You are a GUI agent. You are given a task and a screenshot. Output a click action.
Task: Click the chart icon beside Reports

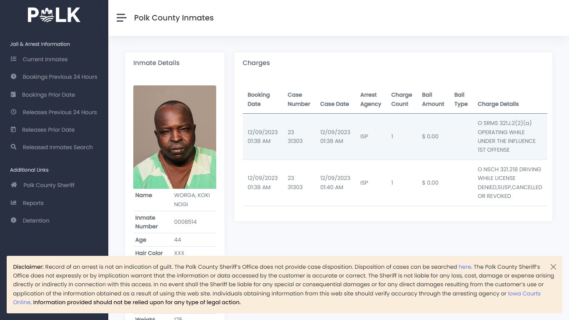pyautogui.click(x=14, y=203)
